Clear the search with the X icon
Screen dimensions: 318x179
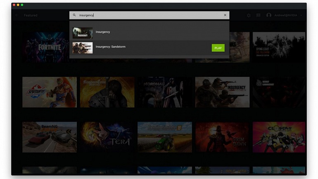pos(225,15)
